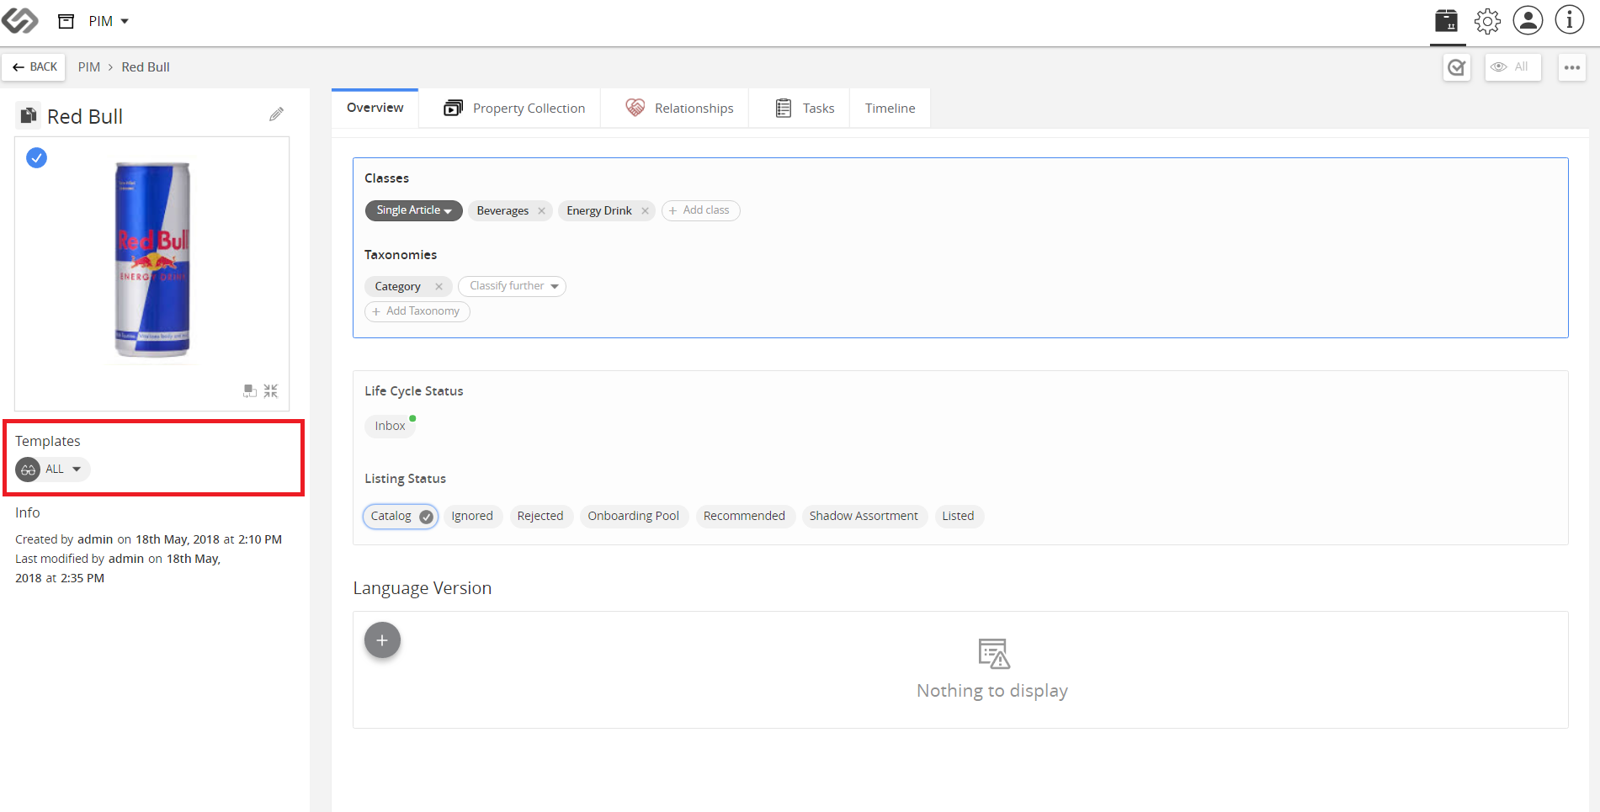The height and width of the screenshot is (812, 1600).
Task: Click the Add class button
Action: (x=700, y=210)
